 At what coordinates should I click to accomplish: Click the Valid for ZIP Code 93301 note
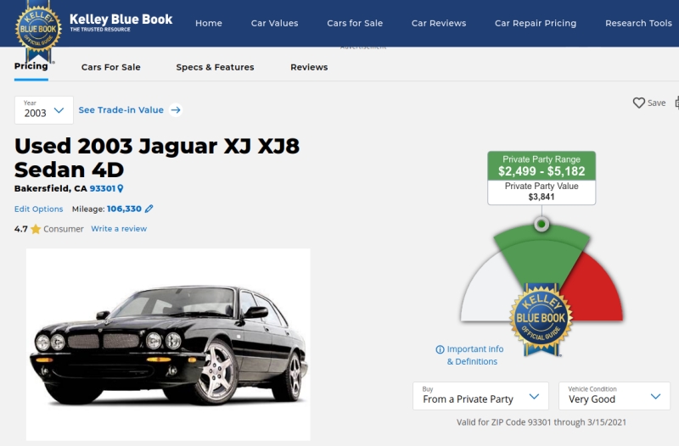point(542,422)
